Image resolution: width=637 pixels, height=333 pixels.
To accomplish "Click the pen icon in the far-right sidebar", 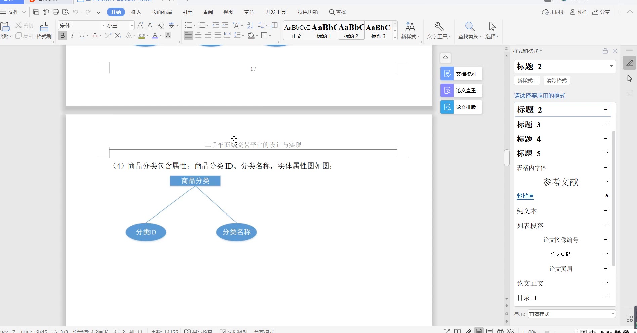I will coord(630,63).
